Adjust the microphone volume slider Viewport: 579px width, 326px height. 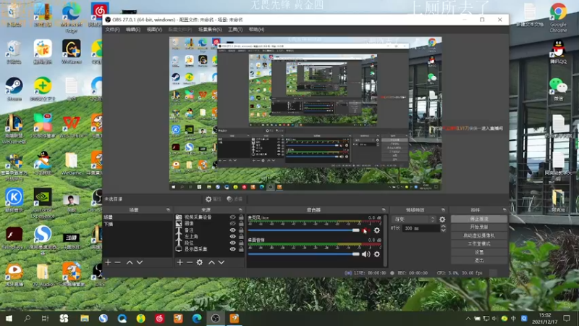[303, 230]
